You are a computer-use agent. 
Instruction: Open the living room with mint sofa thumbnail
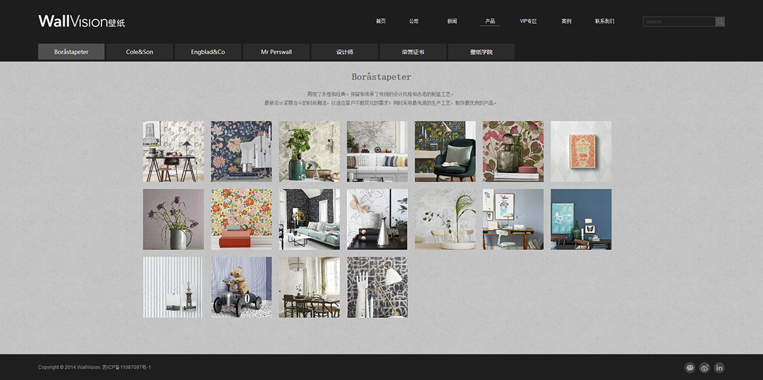[310, 220]
